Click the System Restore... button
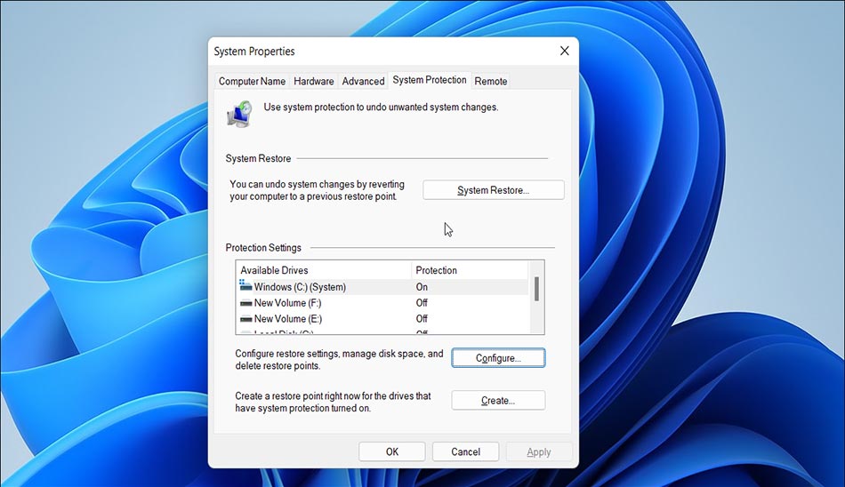The width and height of the screenshot is (845, 487). (x=493, y=190)
